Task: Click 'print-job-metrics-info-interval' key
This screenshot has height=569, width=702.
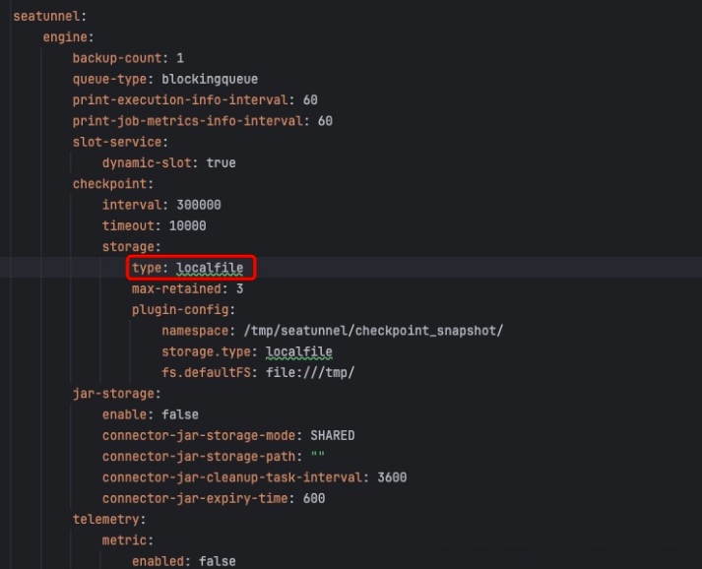Action: coord(188,121)
